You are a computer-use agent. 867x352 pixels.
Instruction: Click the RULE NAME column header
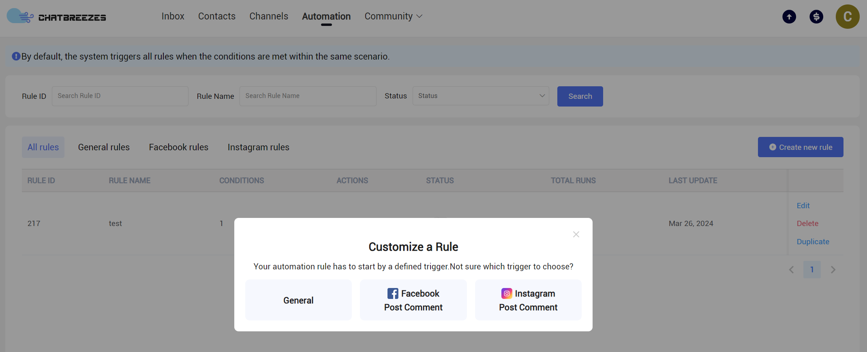[x=130, y=181]
